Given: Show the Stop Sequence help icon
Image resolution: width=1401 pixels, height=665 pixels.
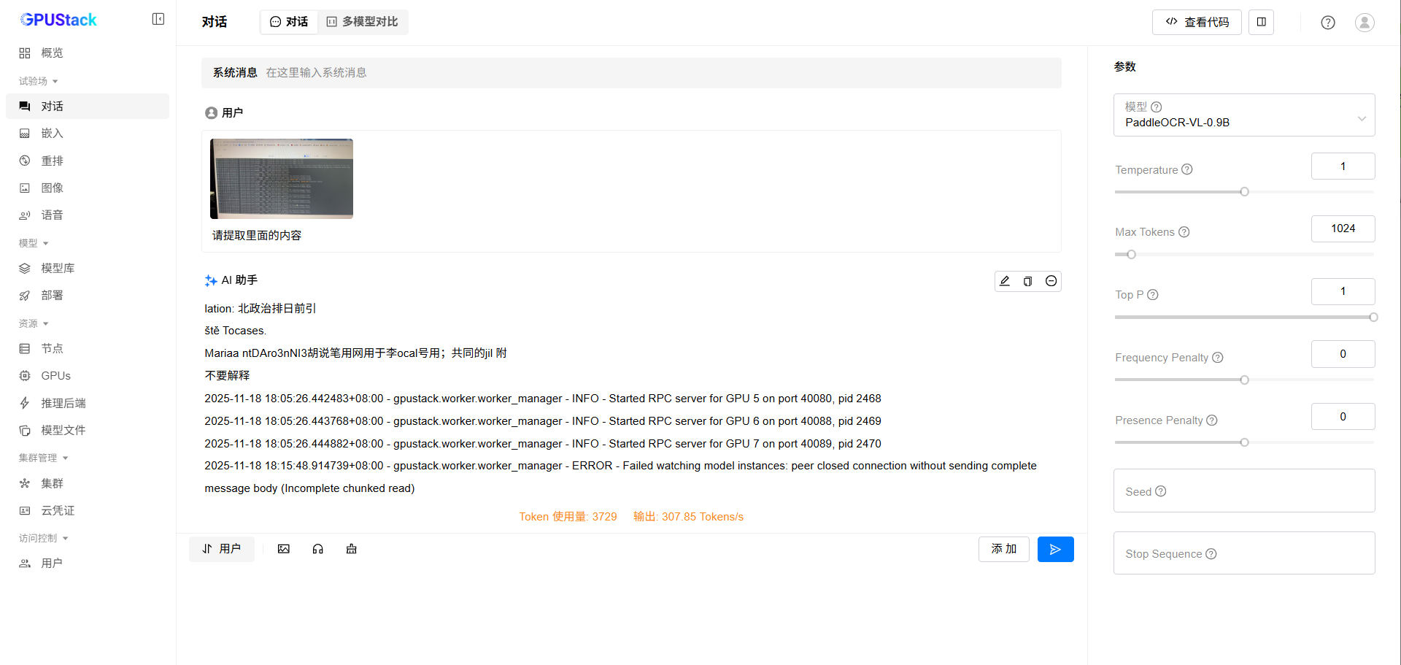Looking at the screenshot, I should [x=1211, y=554].
